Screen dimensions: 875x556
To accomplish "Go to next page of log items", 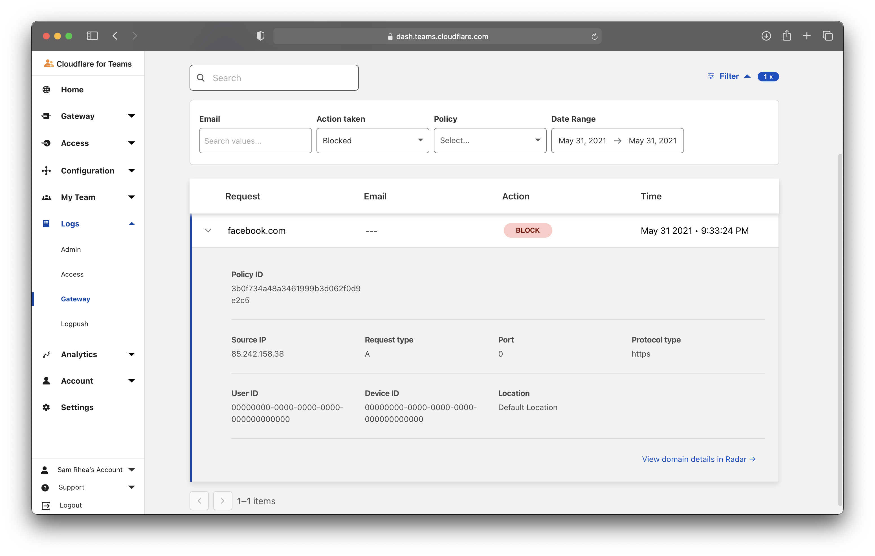I will click(x=222, y=501).
